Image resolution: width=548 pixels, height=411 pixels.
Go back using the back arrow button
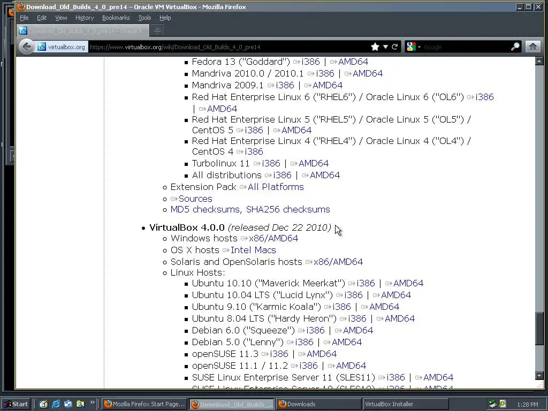point(27,47)
